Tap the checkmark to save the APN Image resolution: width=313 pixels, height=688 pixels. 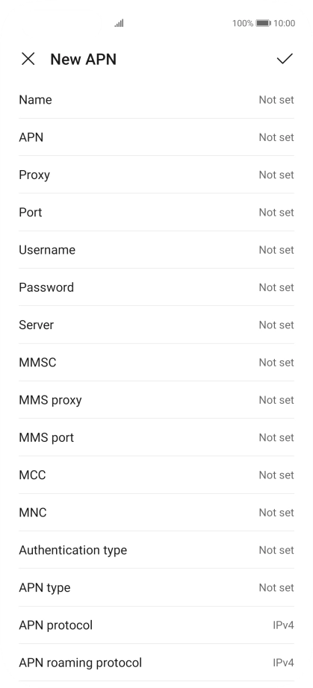pyautogui.click(x=285, y=59)
